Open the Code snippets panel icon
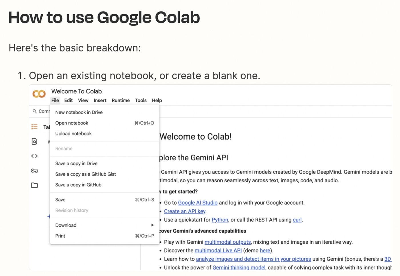 pyautogui.click(x=34, y=156)
